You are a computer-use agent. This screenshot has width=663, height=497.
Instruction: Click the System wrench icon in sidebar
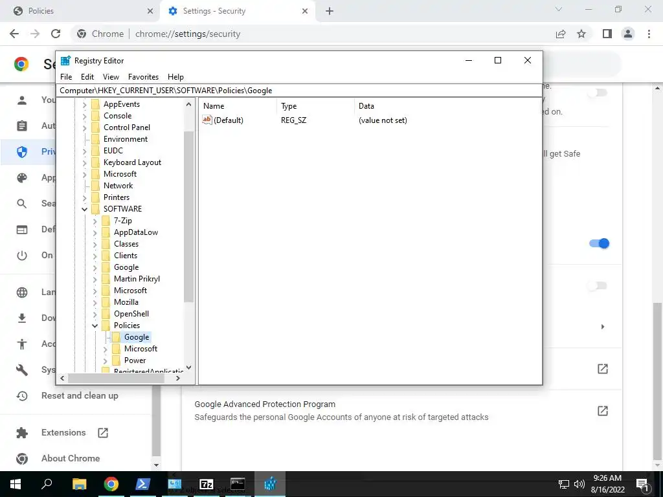pyautogui.click(x=22, y=370)
